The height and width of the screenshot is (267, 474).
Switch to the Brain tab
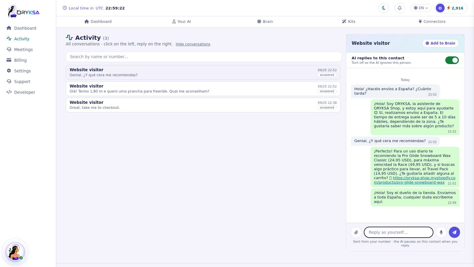265,22
